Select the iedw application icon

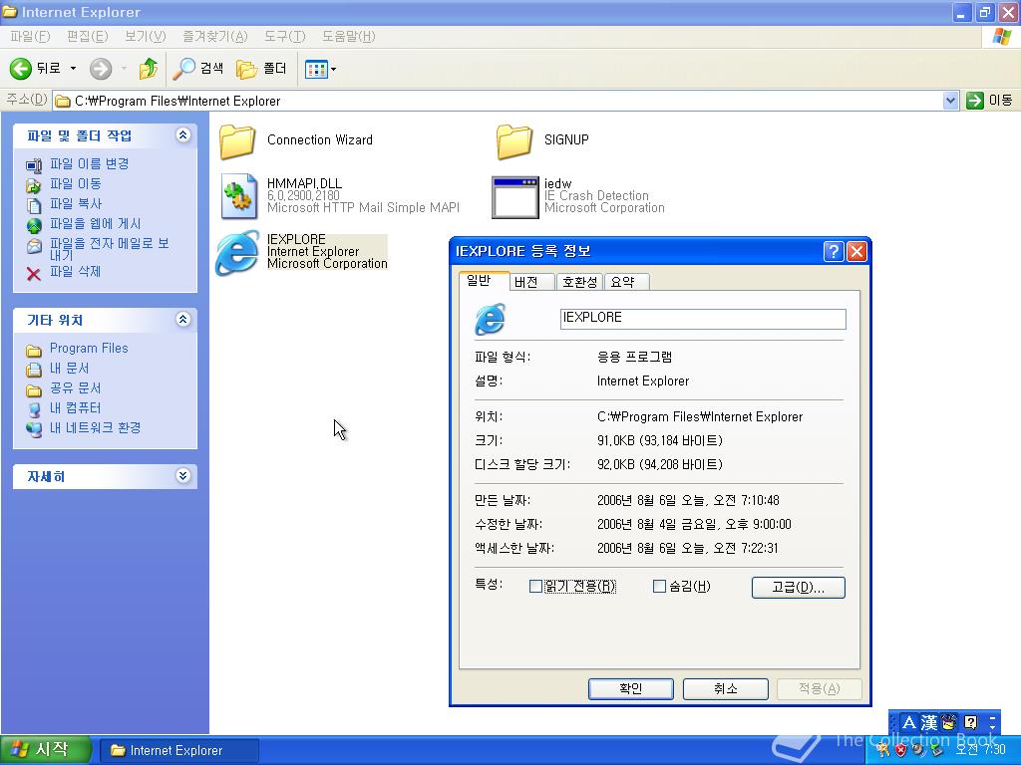(515, 196)
